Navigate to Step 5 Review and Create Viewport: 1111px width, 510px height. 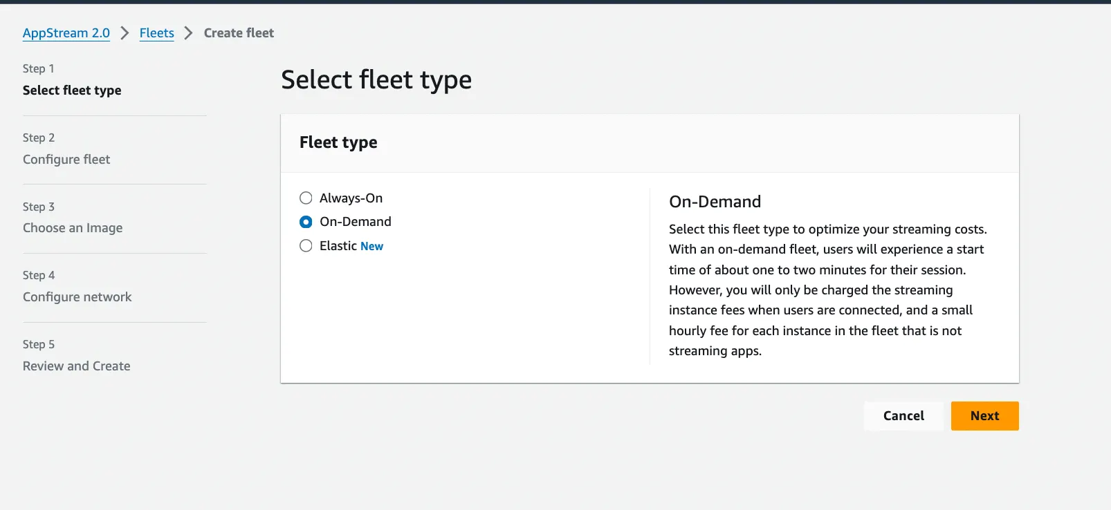tap(76, 366)
